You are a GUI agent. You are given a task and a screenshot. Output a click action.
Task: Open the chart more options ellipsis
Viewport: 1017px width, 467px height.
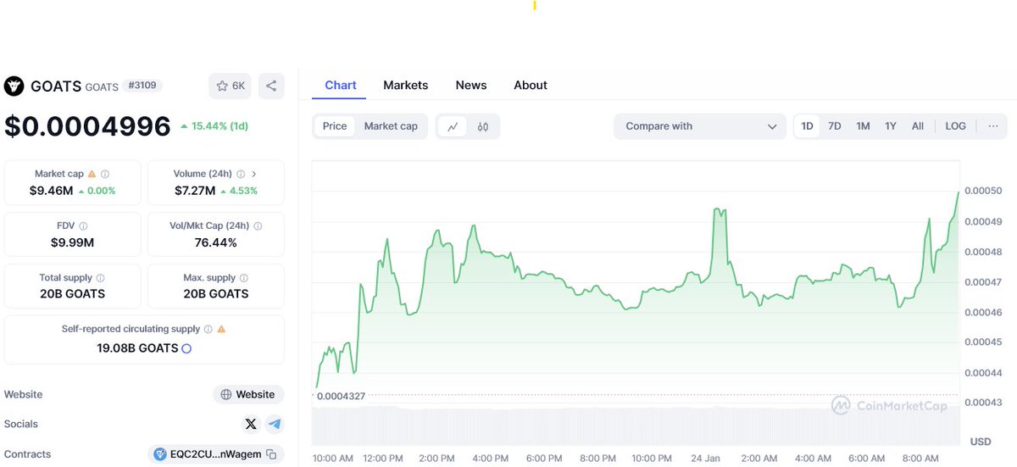[993, 126]
